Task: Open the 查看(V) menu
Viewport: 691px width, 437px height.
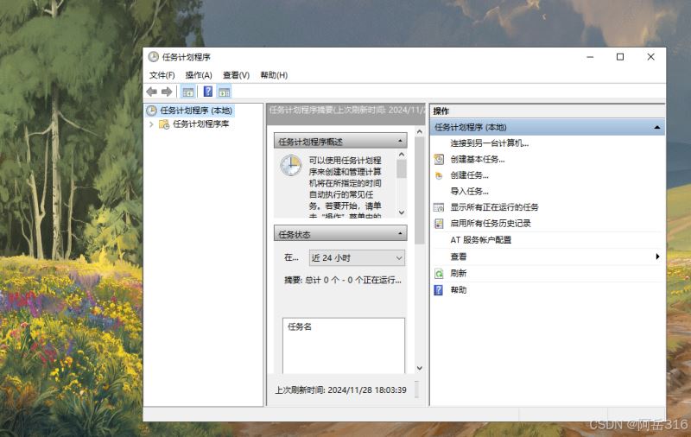Action: (x=236, y=75)
